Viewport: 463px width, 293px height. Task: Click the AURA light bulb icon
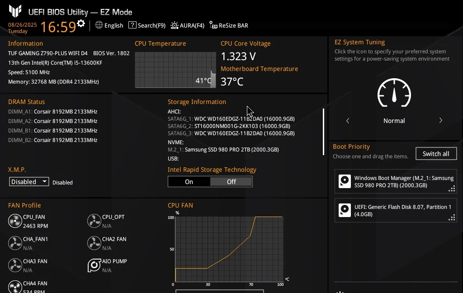click(x=175, y=25)
